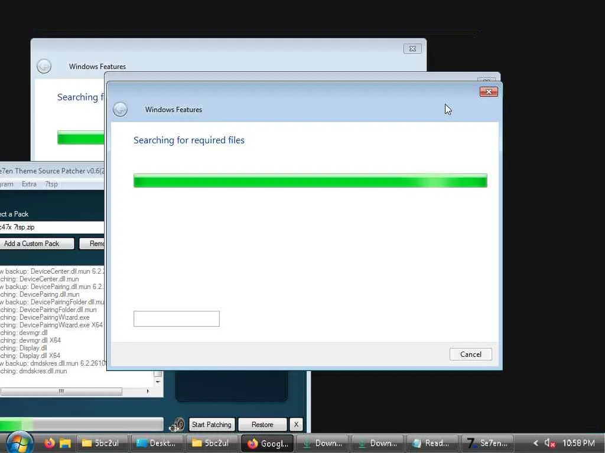Click the X button beside Restore

(296, 425)
